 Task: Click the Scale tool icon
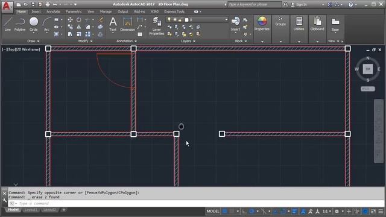(79, 34)
